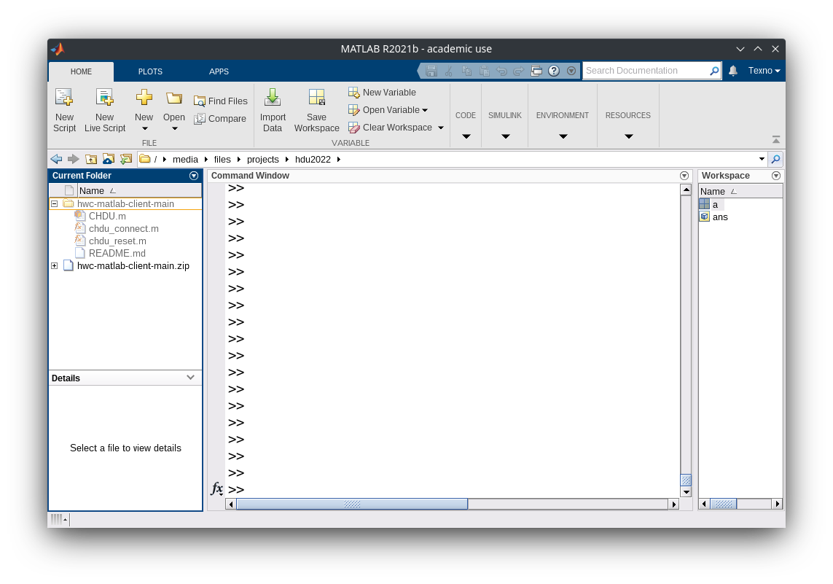This screenshot has height=584, width=833.
Task: Expand the hwc-matlab-client-main.zip archive
Action: click(x=55, y=266)
